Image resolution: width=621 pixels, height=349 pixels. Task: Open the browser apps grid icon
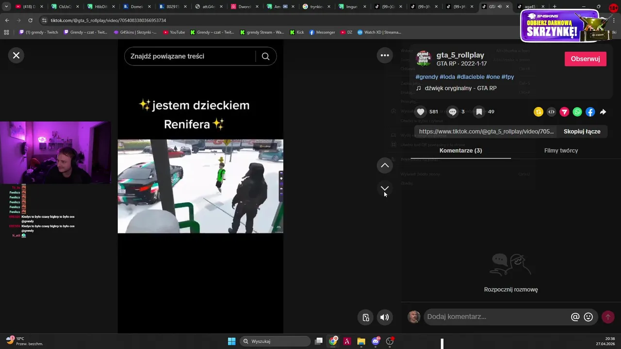click(x=6, y=32)
